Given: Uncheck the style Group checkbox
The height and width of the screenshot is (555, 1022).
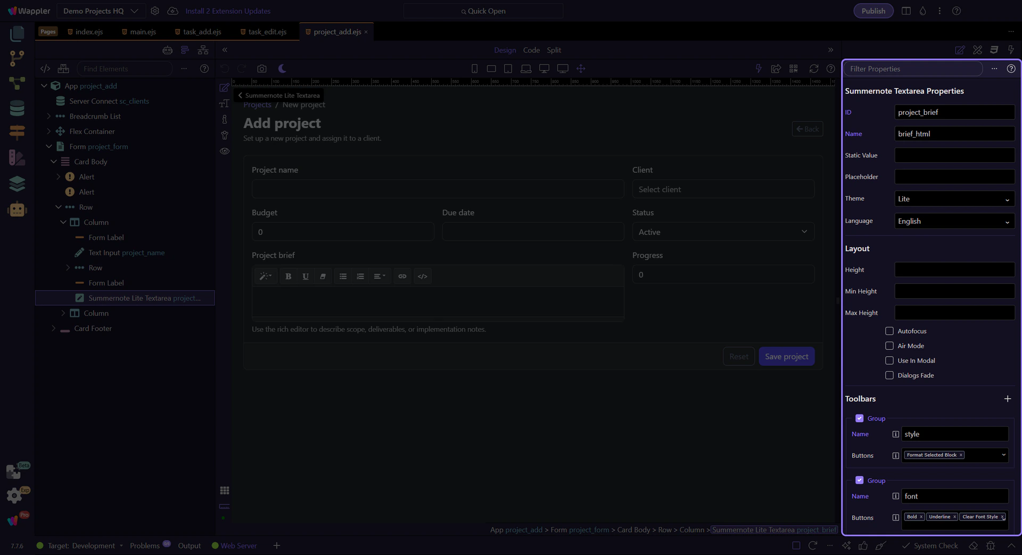Looking at the screenshot, I should 859,418.
